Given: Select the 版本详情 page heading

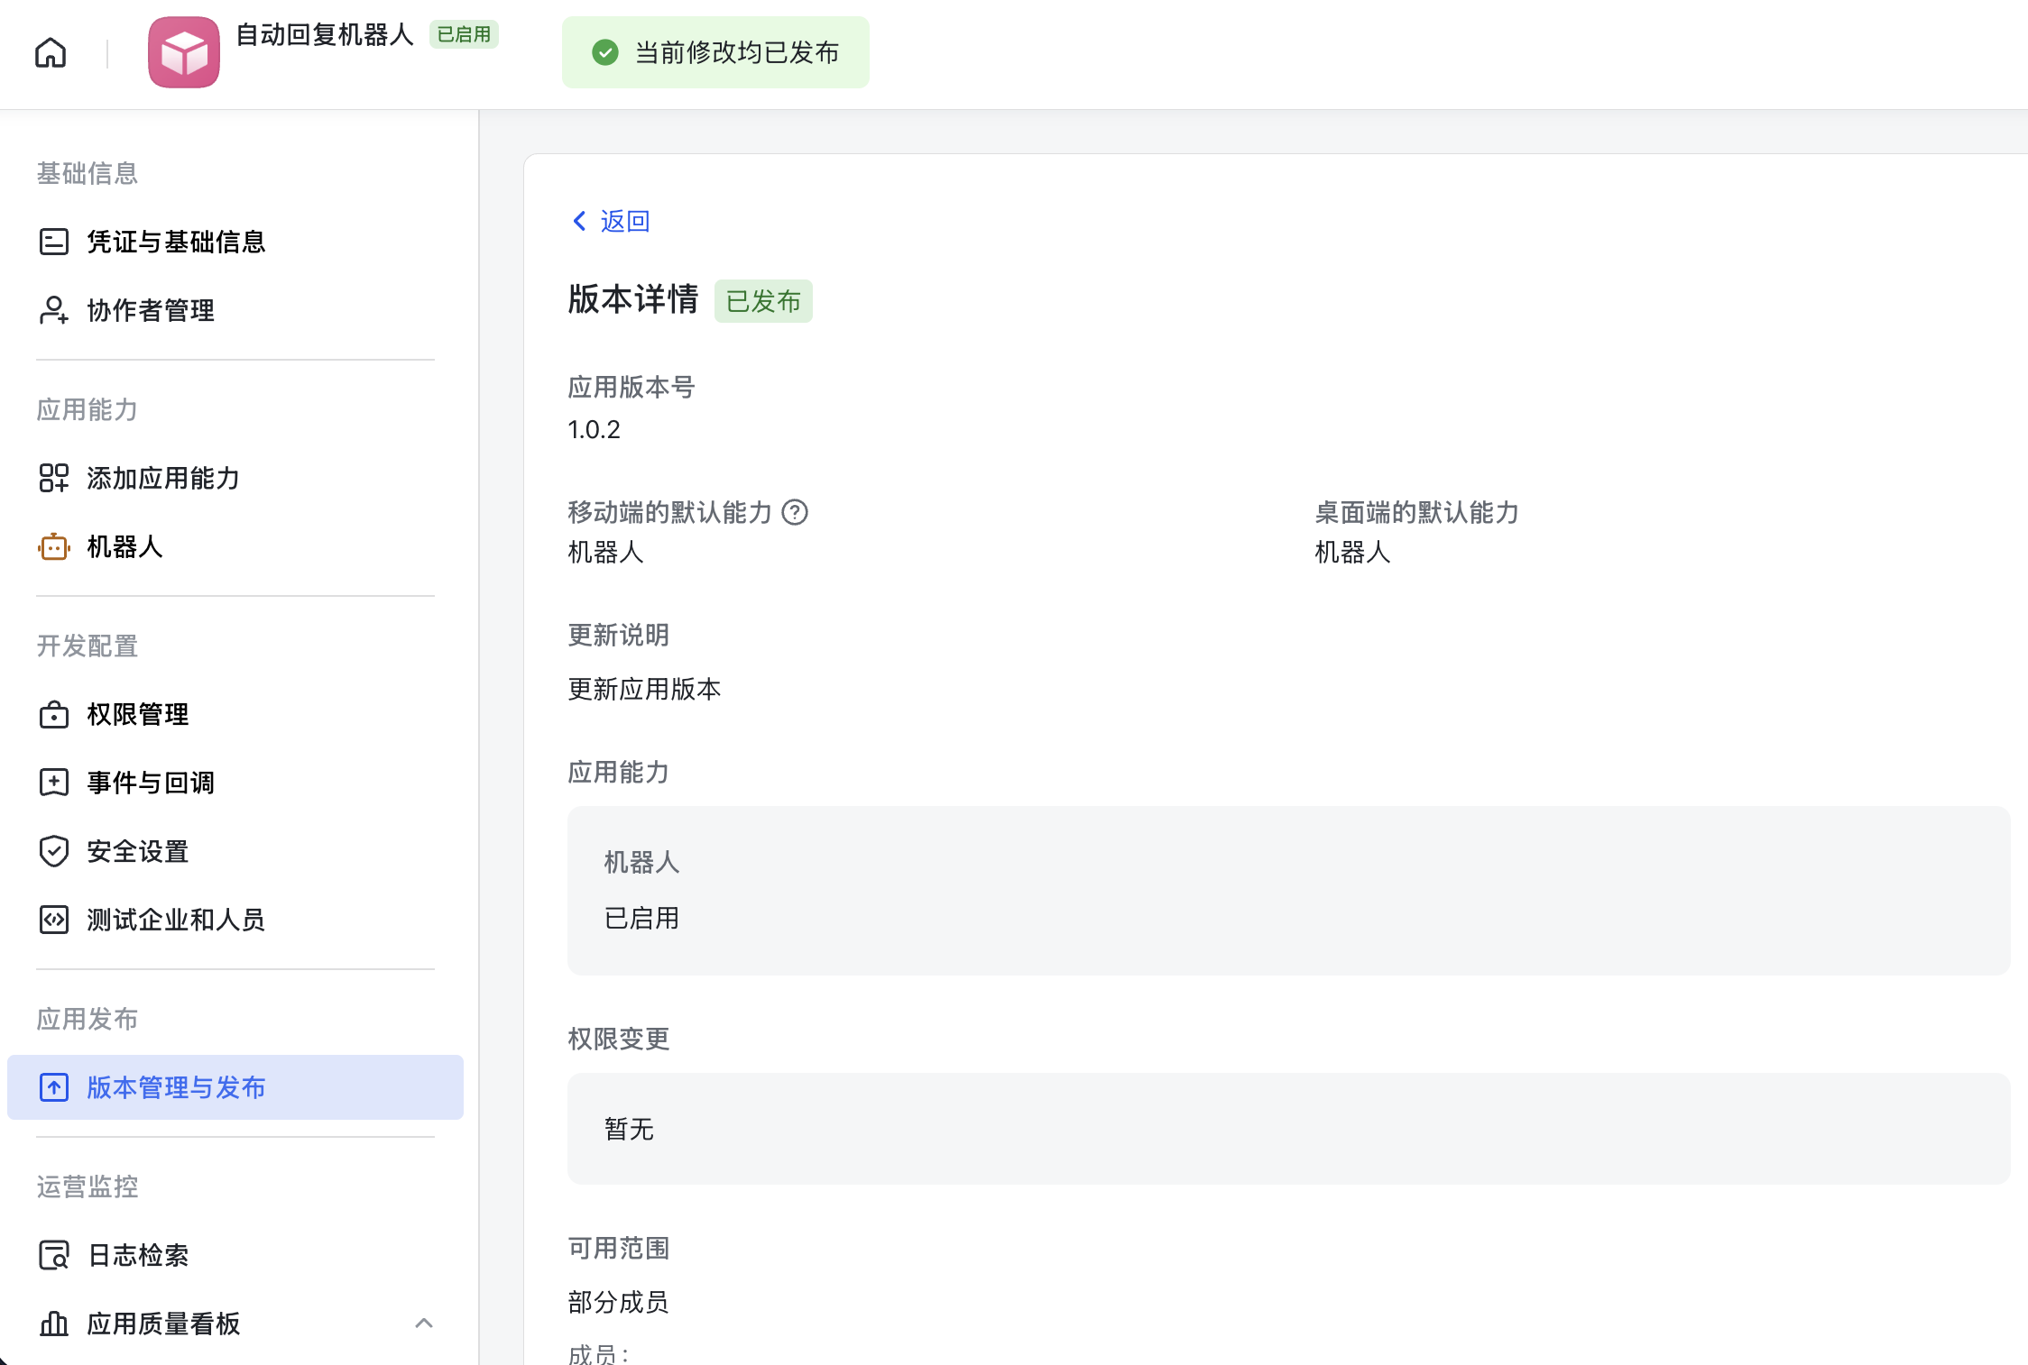Looking at the screenshot, I should click(633, 299).
